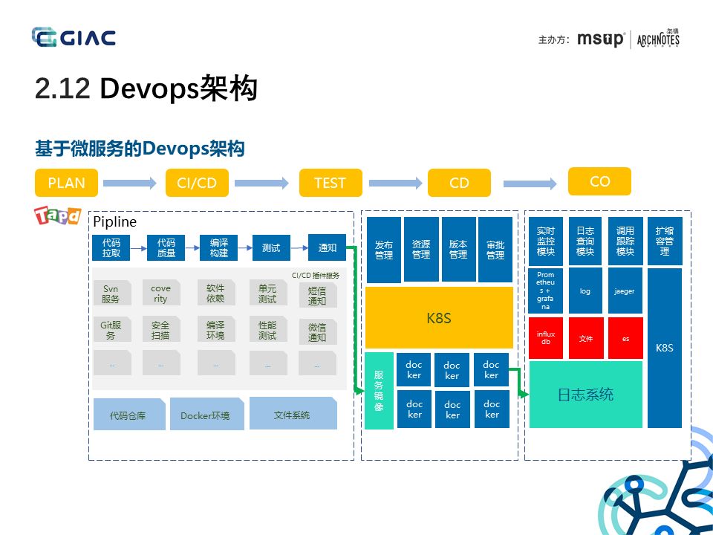Click the blue 通知 pipeline step
The height and width of the screenshot is (535, 713).
tap(327, 248)
